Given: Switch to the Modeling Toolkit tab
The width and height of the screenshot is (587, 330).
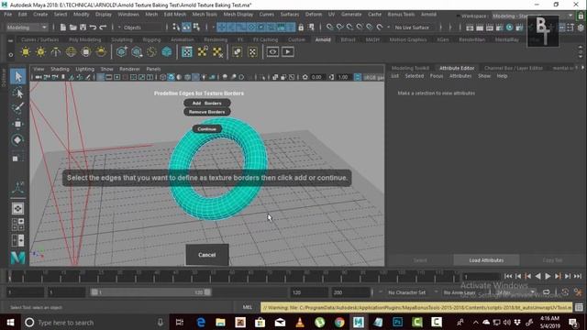Looking at the screenshot, I should 410,68.
